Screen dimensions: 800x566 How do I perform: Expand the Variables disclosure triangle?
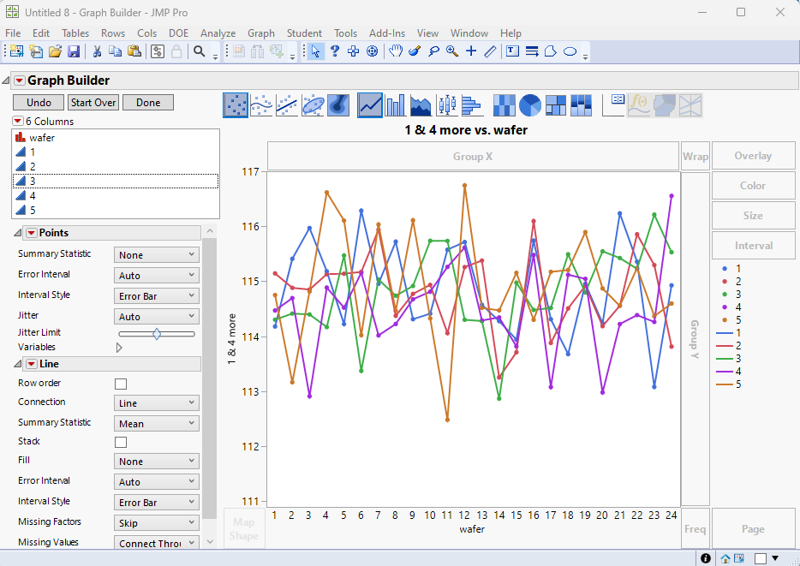coord(119,348)
